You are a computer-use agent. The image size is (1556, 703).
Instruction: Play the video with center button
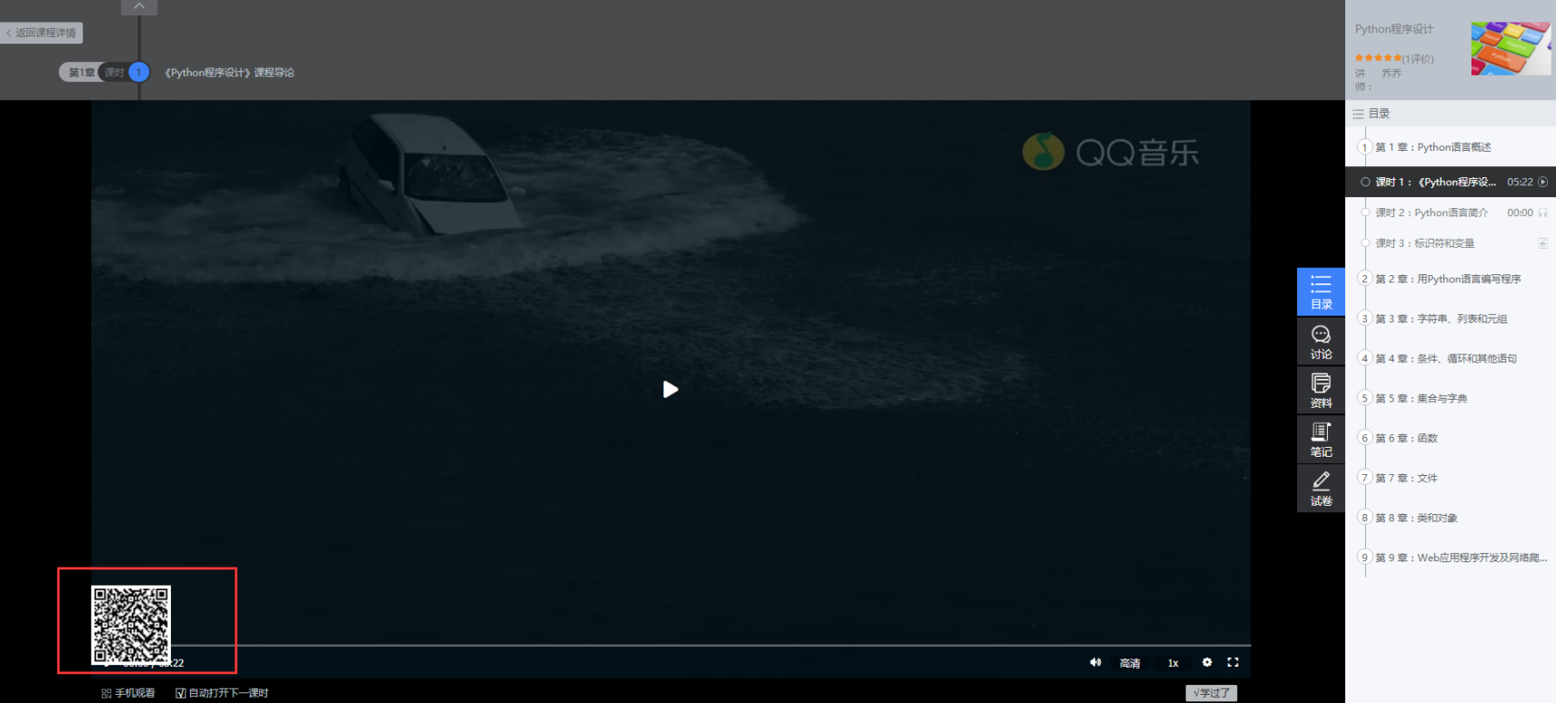click(x=671, y=390)
